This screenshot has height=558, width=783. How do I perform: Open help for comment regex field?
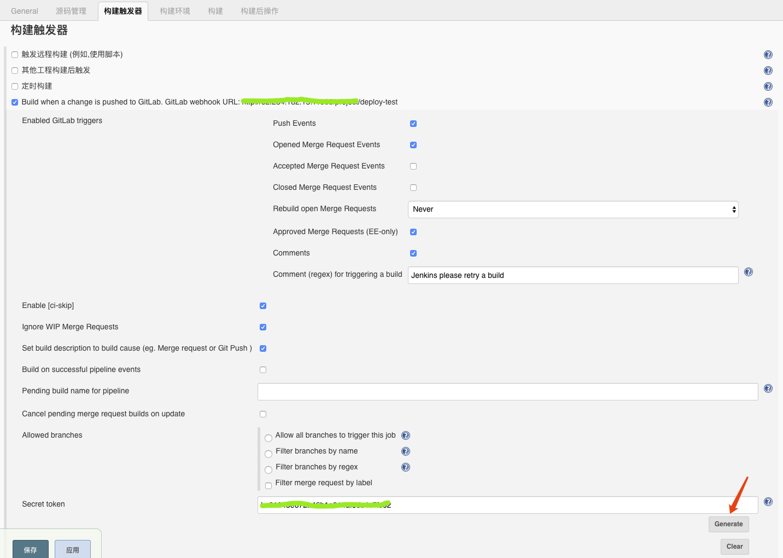(x=748, y=272)
